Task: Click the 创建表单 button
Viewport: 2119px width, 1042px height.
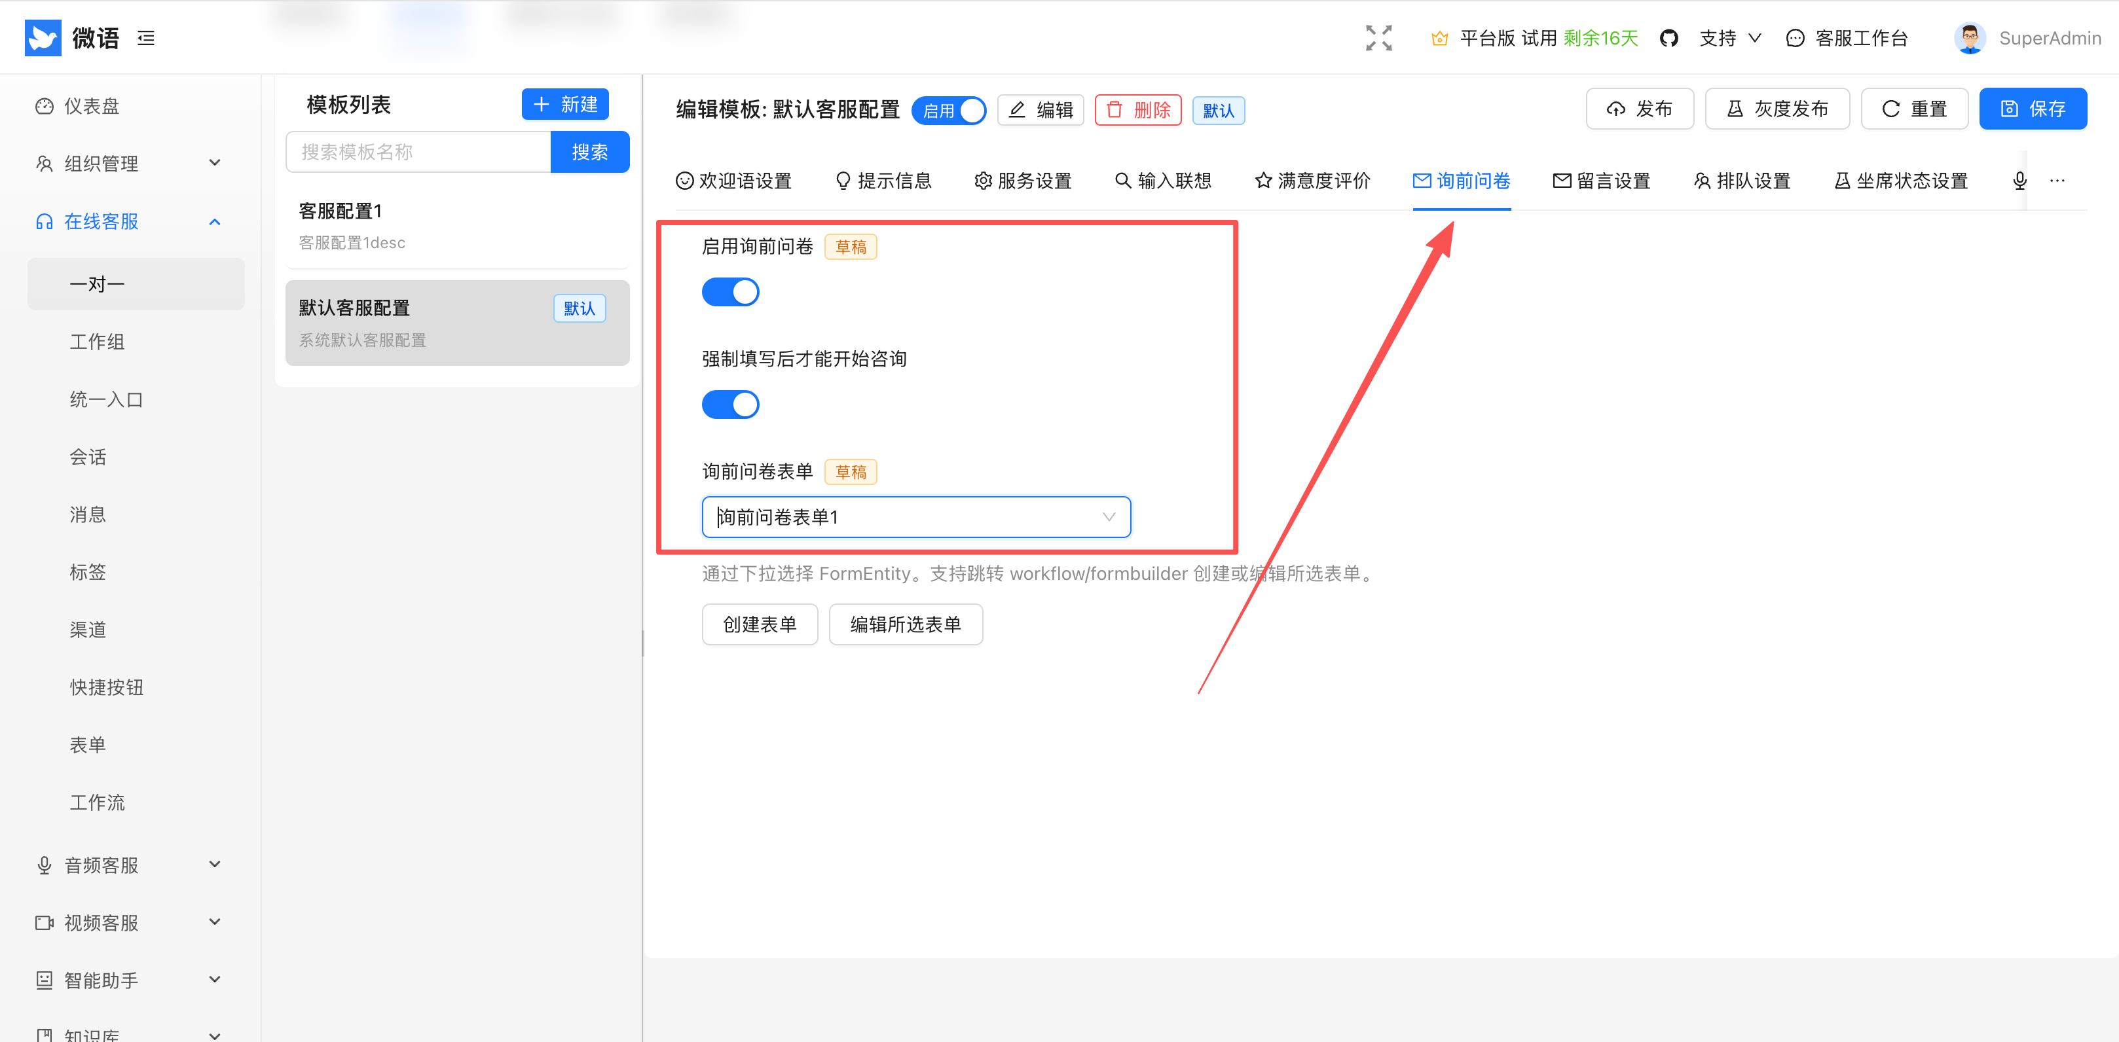Action: 759,624
